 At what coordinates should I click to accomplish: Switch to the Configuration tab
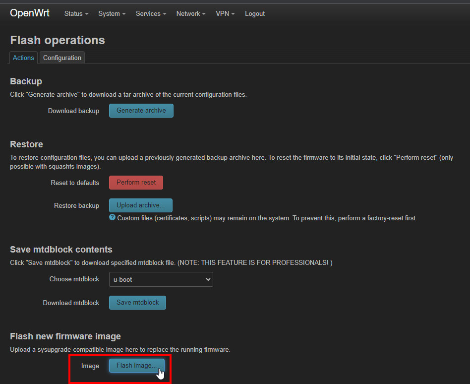click(x=62, y=58)
